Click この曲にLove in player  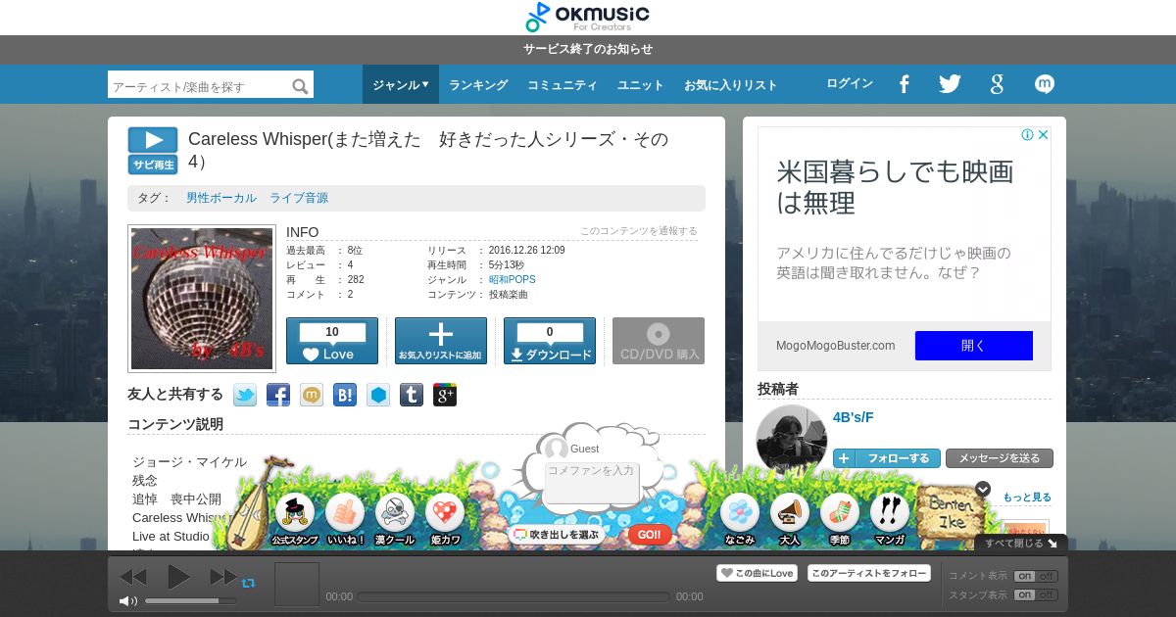[757, 573]
